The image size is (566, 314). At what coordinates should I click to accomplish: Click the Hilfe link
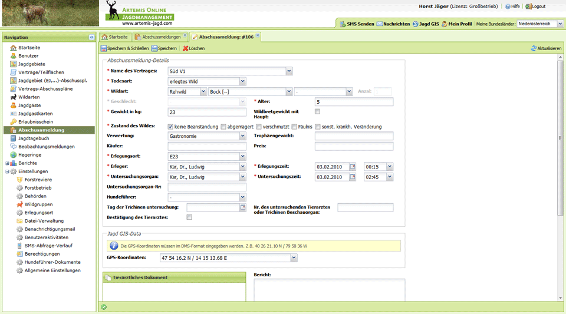(x=512, y=6)
